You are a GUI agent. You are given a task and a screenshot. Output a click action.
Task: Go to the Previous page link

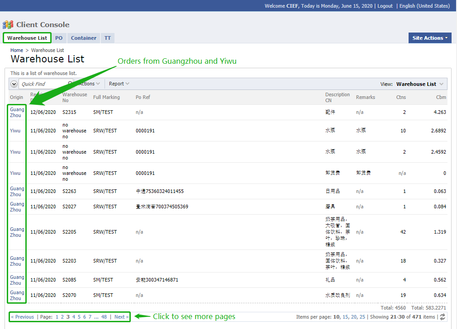[23, 317]
